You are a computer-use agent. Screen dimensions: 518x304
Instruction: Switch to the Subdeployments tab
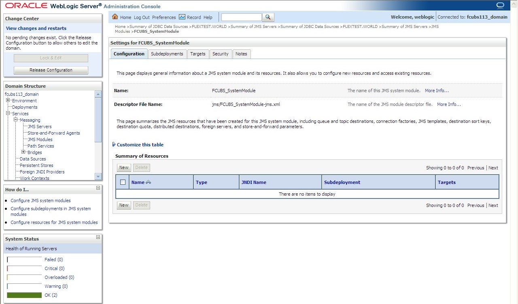167,53
